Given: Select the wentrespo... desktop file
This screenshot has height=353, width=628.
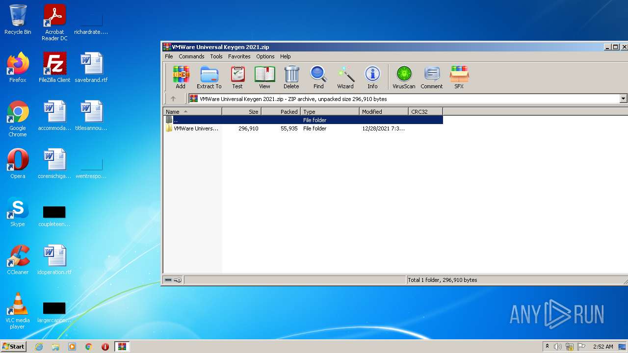Looking at the screenshot, I should 91,168.
